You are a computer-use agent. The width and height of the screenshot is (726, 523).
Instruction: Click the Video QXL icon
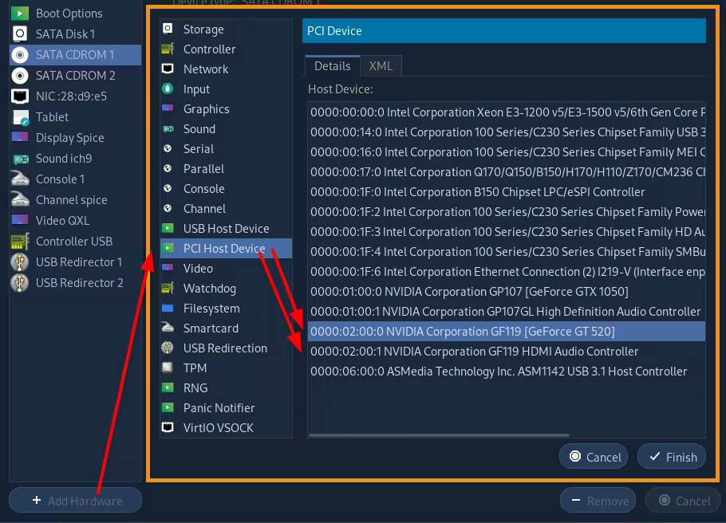19,220
